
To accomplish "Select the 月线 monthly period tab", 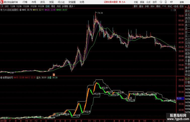I will (59, 6).
